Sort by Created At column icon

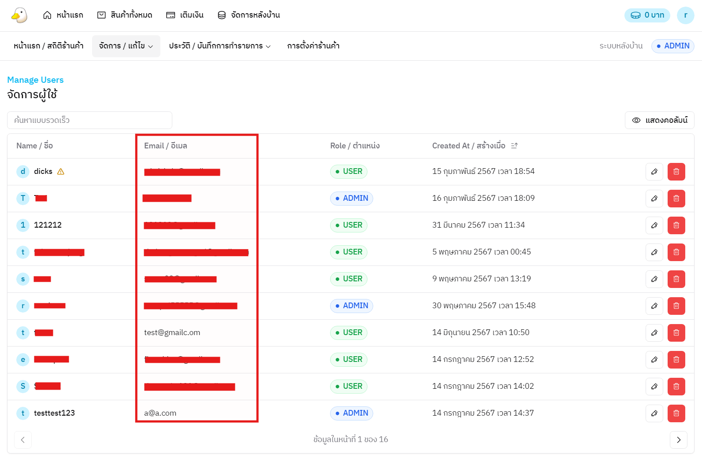(x=514, y=146)
